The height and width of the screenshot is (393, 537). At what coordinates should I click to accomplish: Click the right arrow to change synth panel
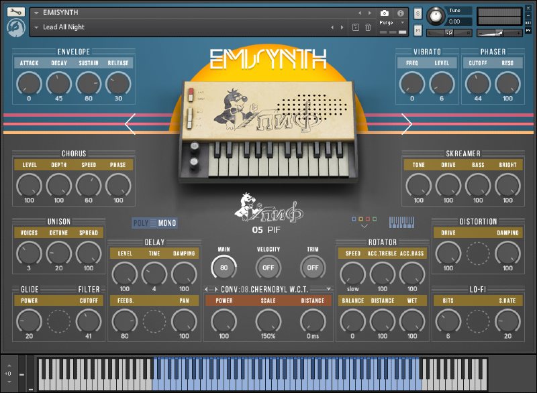tap(408, 124)
